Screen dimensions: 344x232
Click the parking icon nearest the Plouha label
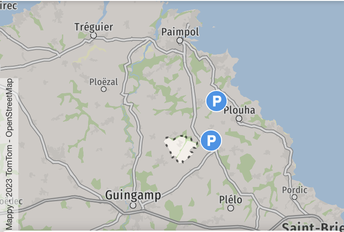pos(216,101)
